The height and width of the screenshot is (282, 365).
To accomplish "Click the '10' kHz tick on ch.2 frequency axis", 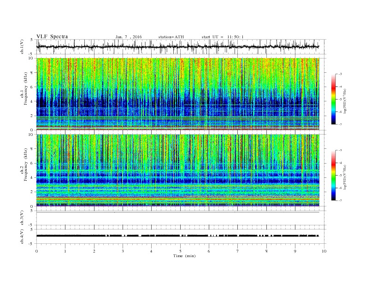I will pyautogui.click(x=32, y=134).
